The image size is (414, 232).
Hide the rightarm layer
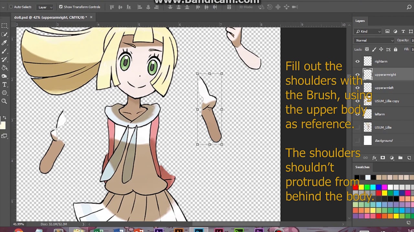point(357,61)
